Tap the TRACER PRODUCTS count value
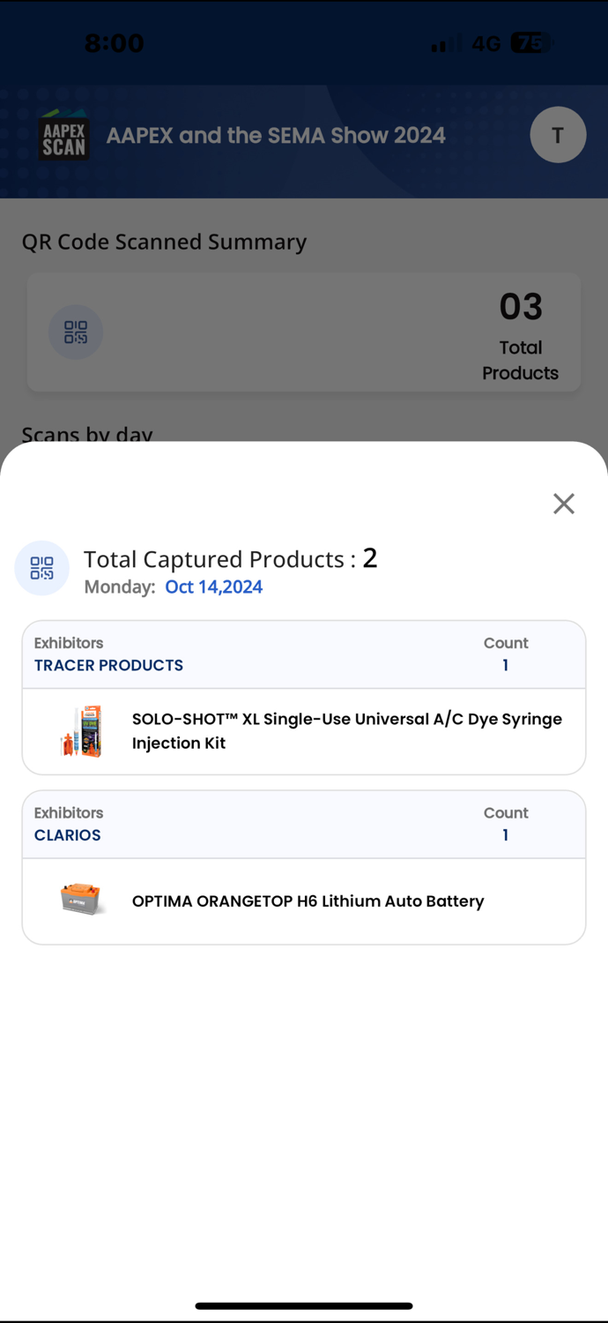The height and width of the screenshot is (1323, 608). pos(505,665)
